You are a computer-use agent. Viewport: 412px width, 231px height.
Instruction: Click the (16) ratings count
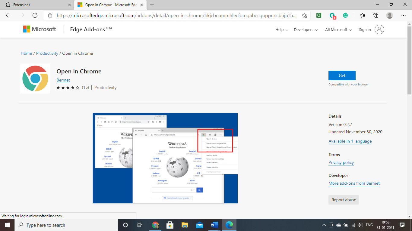click(85, 88)
